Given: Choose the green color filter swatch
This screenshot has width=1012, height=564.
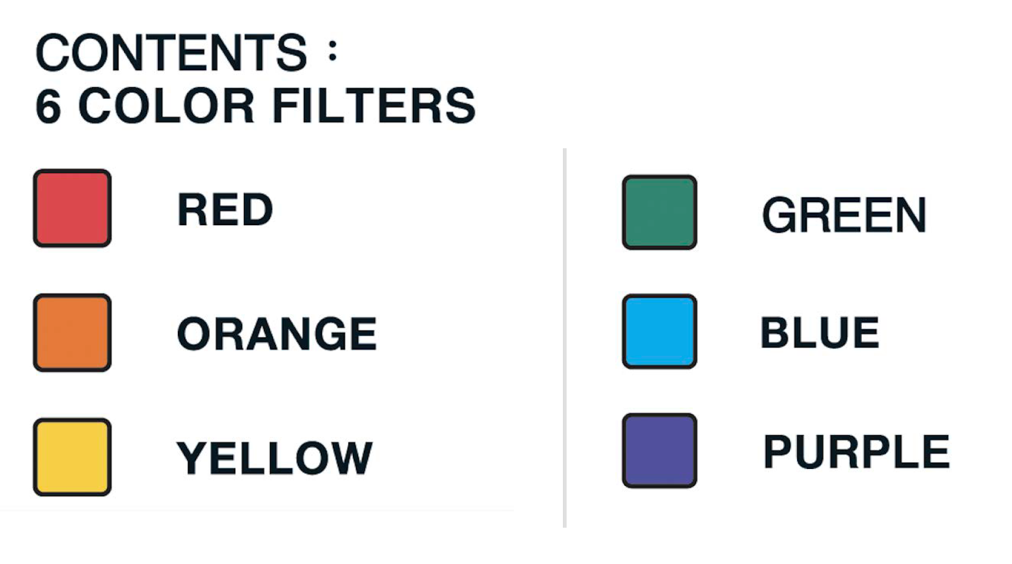Looking at the screenshot, I should click(659, 212).
